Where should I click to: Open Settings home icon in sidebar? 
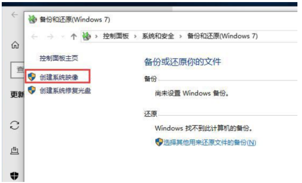pyautogui.click(x=15, y=45)
